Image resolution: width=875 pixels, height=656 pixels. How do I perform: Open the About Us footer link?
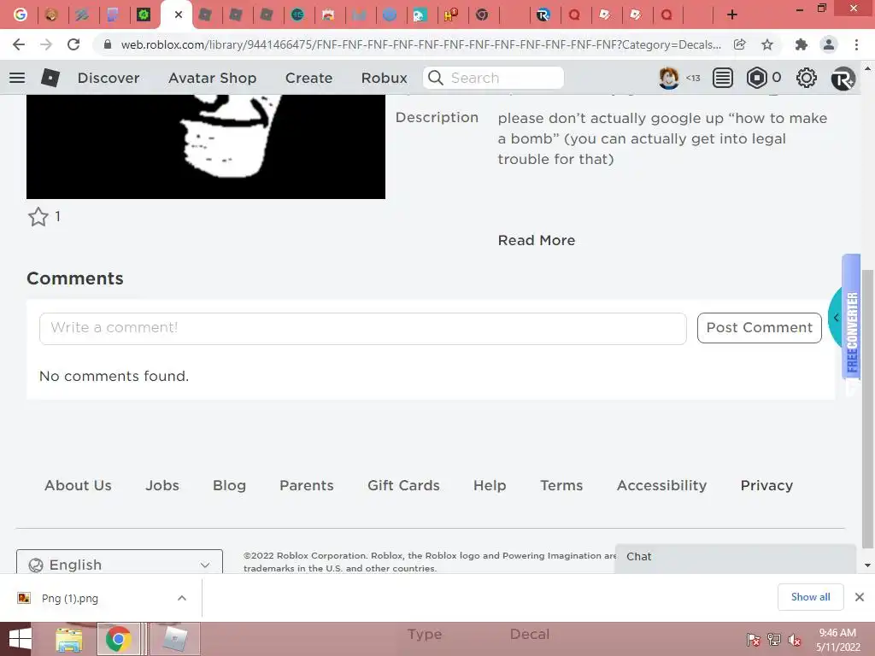click(78, 485)
